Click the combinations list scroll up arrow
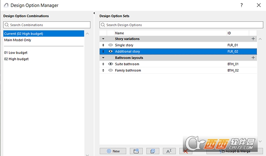Viewport: 266px width, 156px height. (x=87, y=34)
